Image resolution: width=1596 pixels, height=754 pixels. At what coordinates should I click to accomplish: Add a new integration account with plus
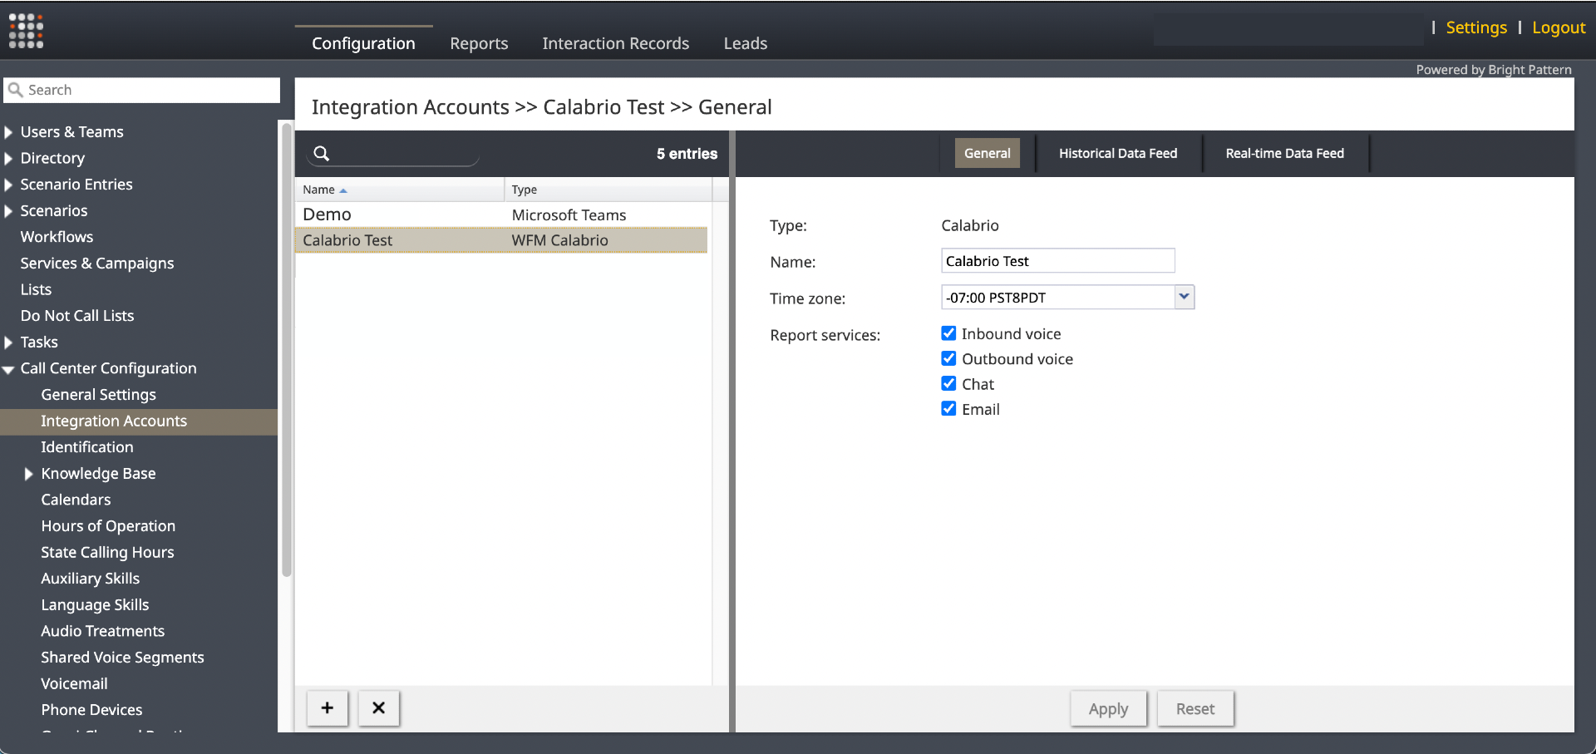(x=328, y=708)
